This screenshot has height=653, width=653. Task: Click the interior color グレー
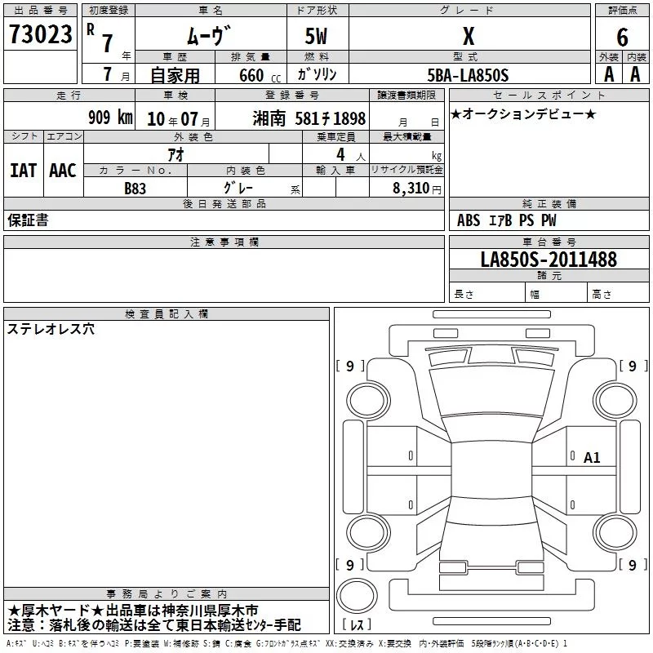pyautogui.click(x=238, y=188)
